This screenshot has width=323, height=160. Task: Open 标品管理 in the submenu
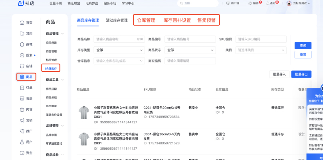click(x=51, y=60)
